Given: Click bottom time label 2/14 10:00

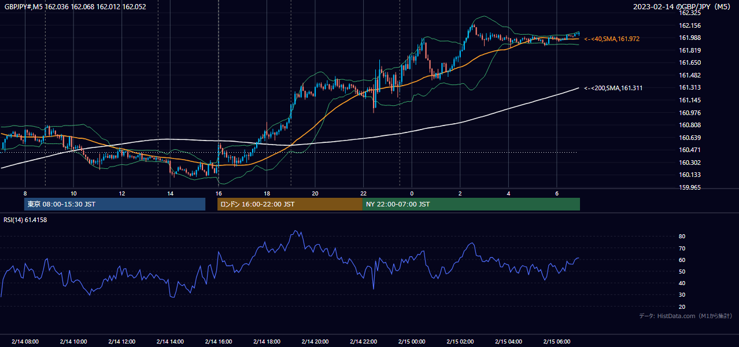Looking at the screenshot, I should click(73, 341).
